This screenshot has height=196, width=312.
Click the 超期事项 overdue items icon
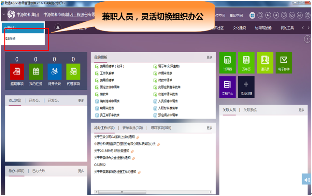pos(17,72)
